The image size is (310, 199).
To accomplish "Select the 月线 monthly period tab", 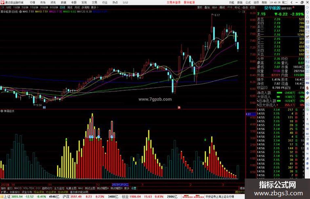I will tap(77, 7).
